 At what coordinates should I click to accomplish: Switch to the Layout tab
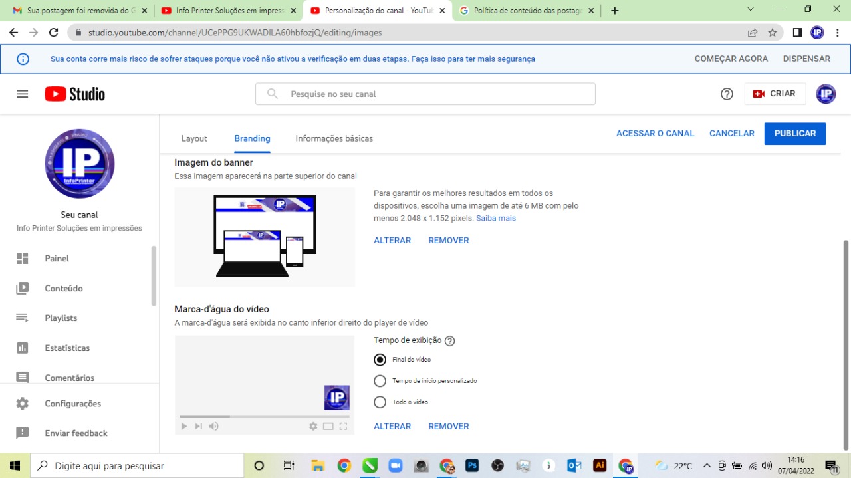[x=194, y=139]
